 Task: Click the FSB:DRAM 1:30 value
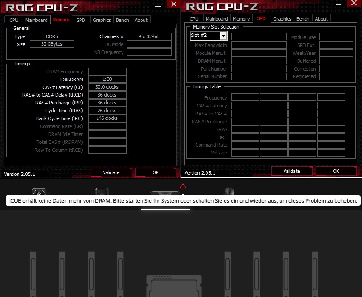(107, 79)
